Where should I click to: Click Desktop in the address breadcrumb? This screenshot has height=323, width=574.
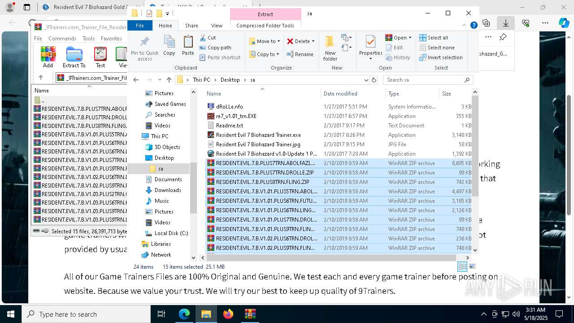point(230,80)
